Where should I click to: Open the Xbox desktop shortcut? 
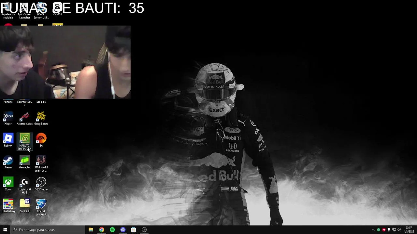click(8, 184)
